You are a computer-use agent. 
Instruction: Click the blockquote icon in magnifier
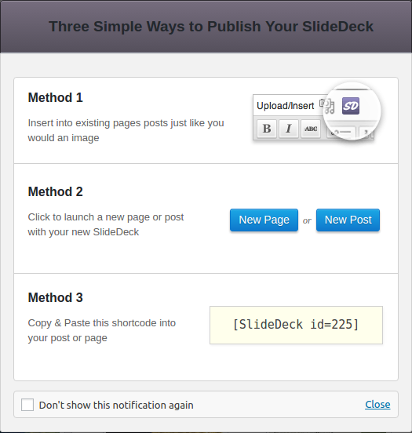coord(366,133)
